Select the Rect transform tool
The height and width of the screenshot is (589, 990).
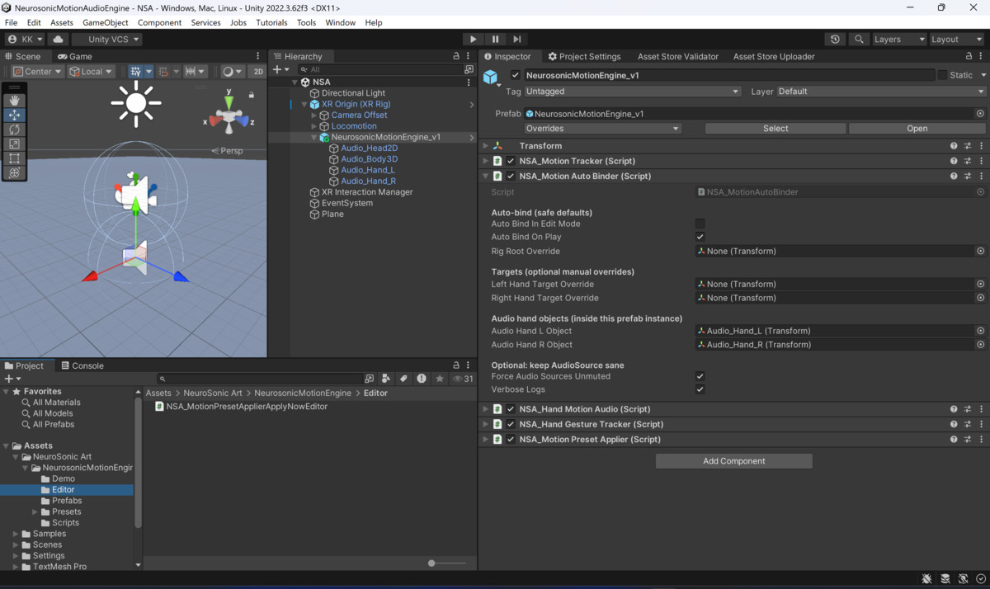13,158
